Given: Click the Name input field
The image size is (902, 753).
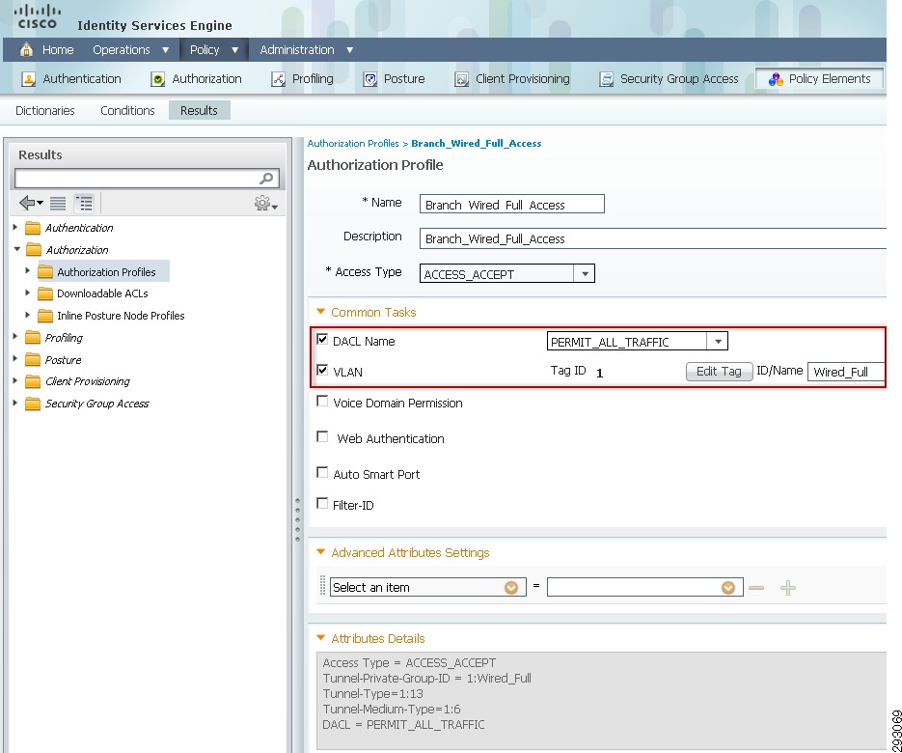Looking at the screenshot, I should pos(512,205).
